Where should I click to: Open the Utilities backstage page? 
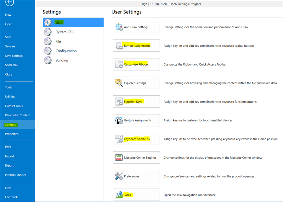(10, 97)
